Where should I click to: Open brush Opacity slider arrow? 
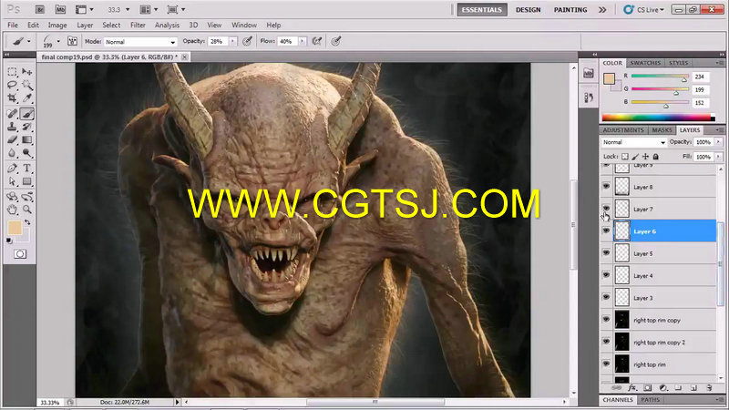tap(232, 41)
